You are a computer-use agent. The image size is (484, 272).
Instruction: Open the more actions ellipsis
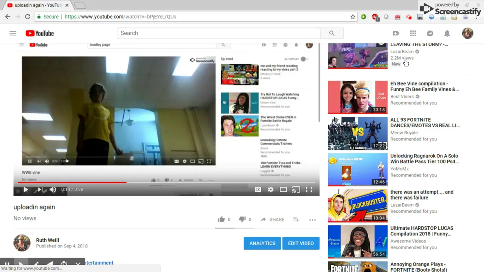tap(312, 219)
